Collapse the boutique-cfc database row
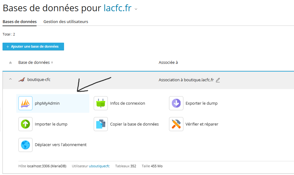 click(11, 79)
